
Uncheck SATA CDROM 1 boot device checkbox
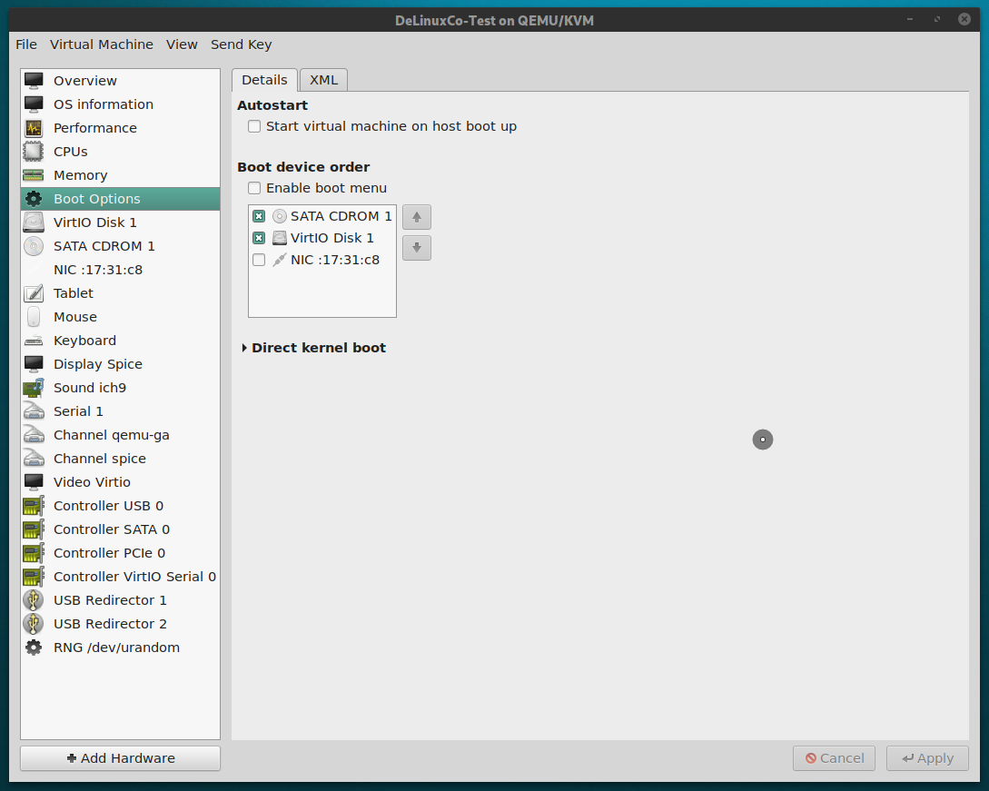click(x=259, y=216)
